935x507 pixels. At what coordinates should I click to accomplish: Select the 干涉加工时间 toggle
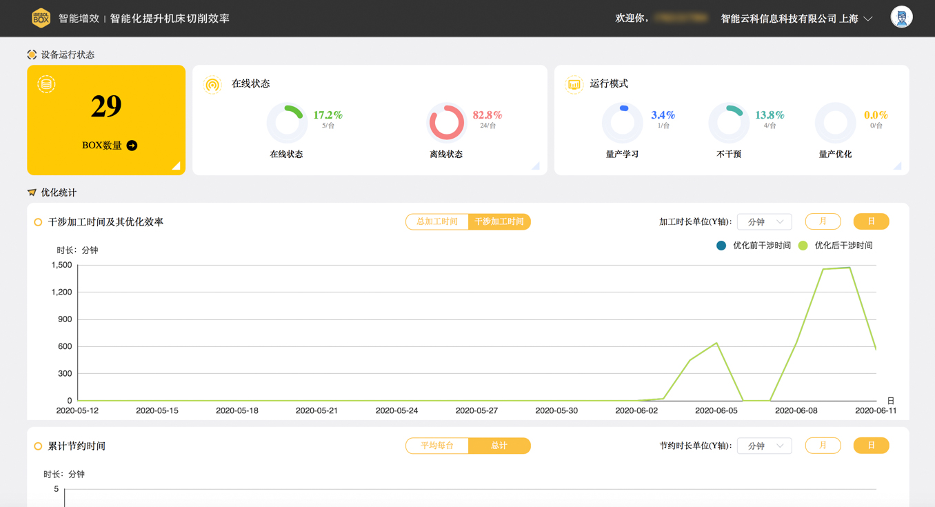499,221
